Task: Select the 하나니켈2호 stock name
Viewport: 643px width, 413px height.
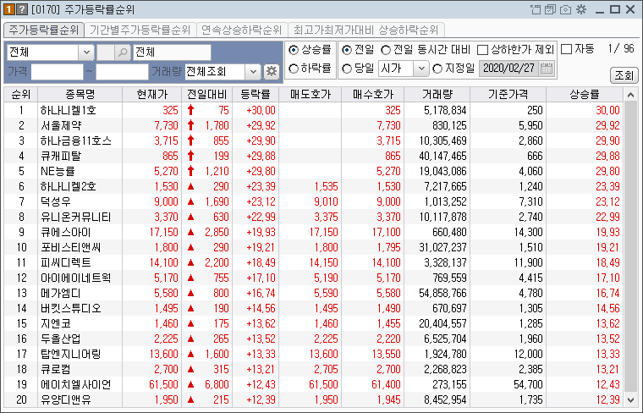Action: 68,186
